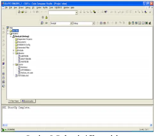This screenshot has height=136, width=155.
Task: Open the Debug menu
Action: click(x=28, y=8)
